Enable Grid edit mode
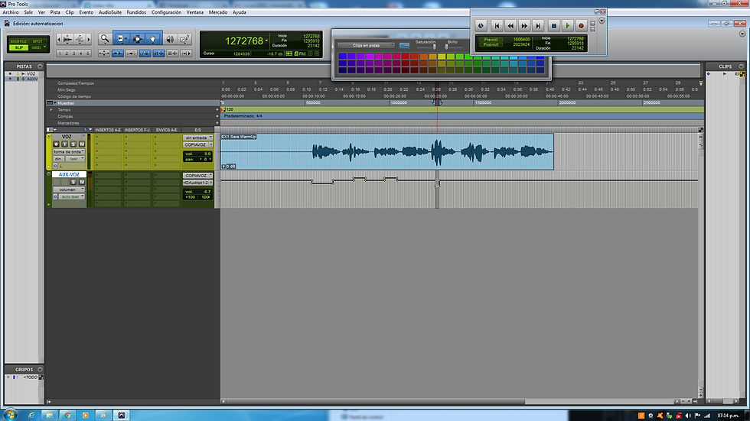 pos(37,47)
